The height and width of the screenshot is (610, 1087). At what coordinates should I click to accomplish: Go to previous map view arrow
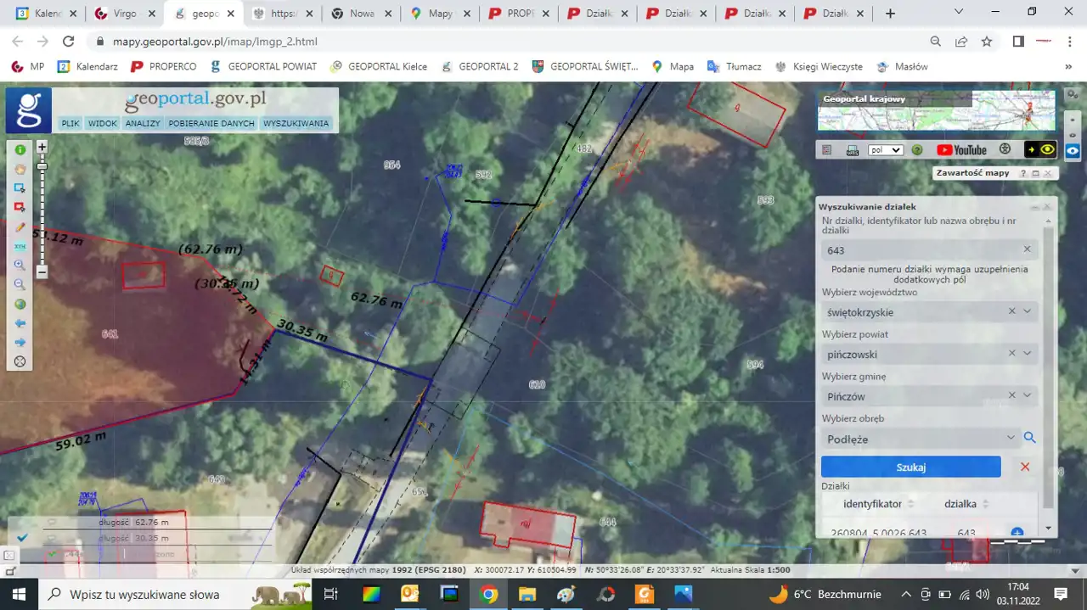[20, 323]
